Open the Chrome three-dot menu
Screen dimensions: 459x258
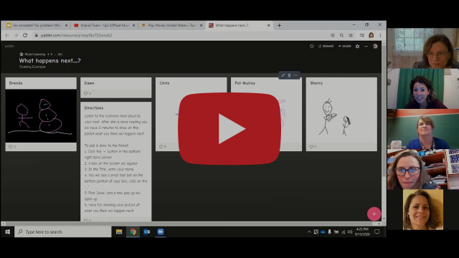click(380, 35)
